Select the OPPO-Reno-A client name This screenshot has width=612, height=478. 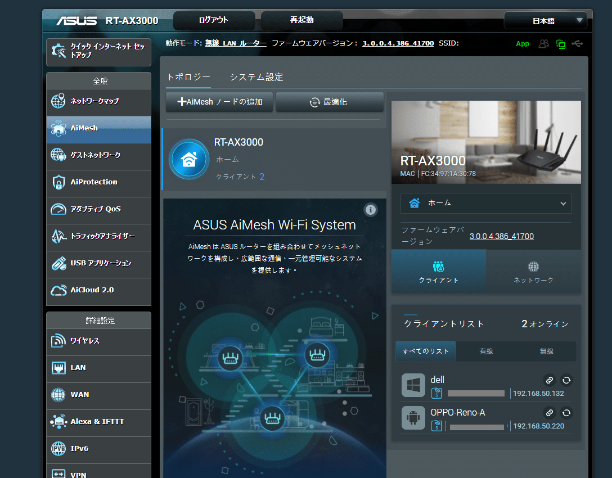click(457, 412)
